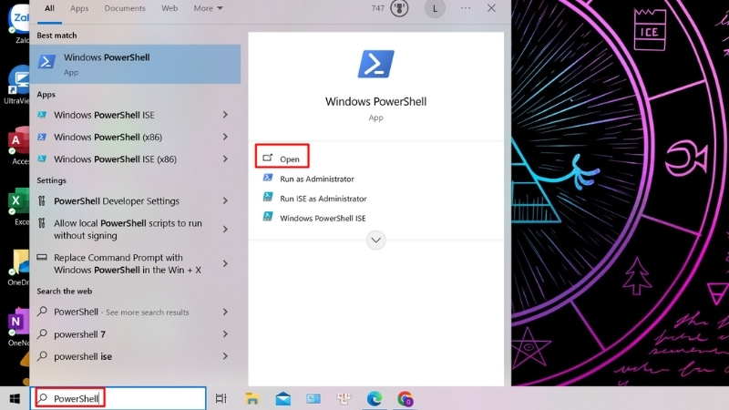Switch to the Web tab

point(169,8)
